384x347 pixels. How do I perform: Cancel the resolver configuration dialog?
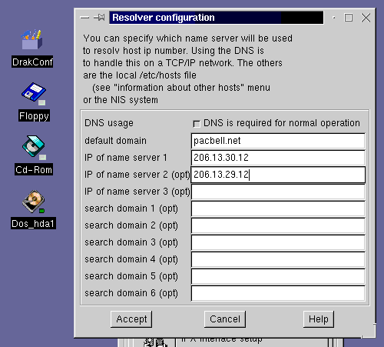pyautogui.click(x=225, y=319)
